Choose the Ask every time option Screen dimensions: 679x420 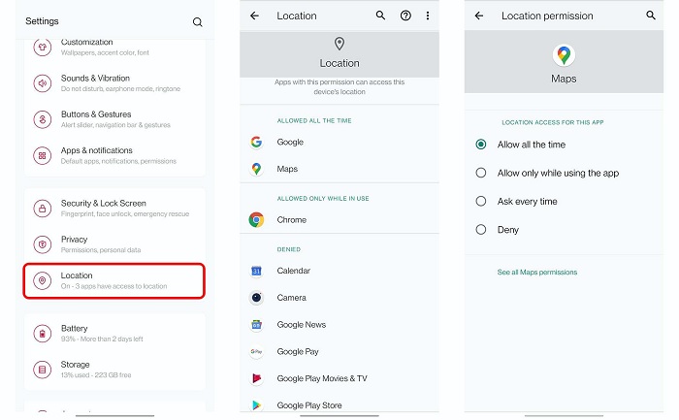pos(481,202)
